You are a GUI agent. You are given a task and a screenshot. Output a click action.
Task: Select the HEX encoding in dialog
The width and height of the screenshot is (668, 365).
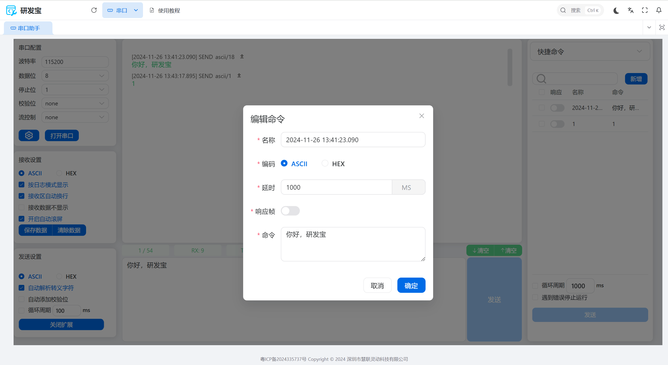point(325,163)
